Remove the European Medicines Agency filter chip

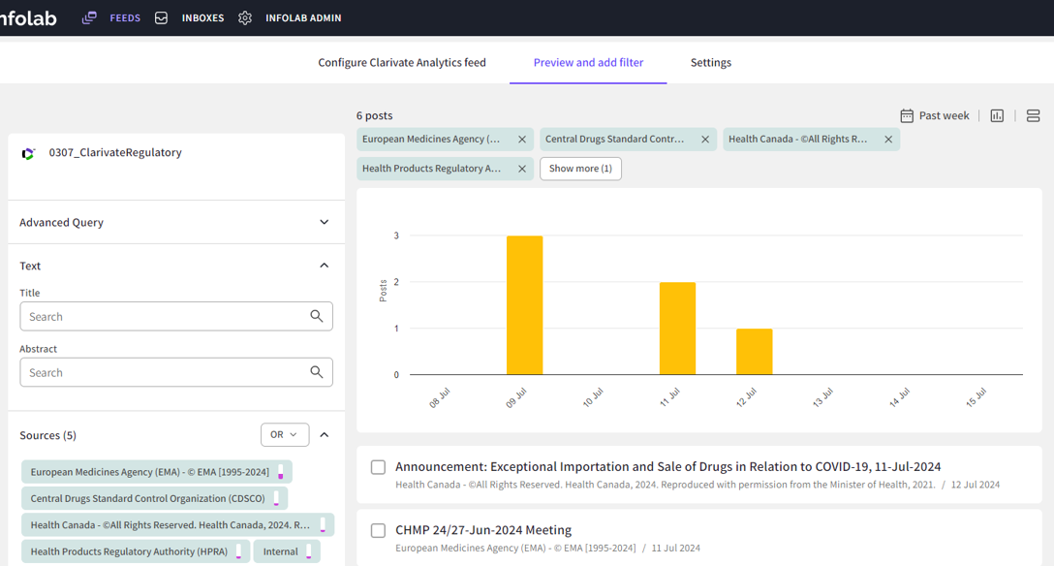(x=522, y=140)
